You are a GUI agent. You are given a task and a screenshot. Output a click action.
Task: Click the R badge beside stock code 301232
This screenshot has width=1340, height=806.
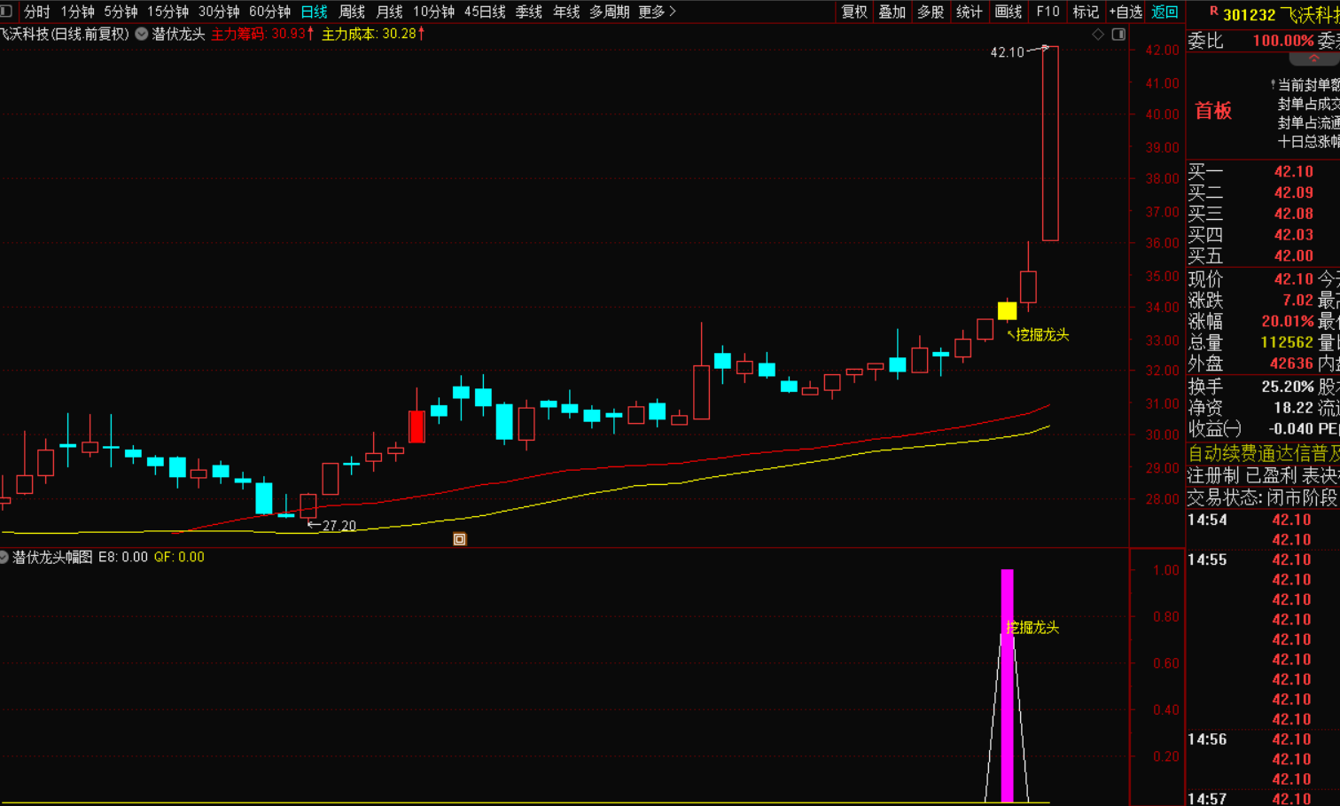click(1213, 12)
